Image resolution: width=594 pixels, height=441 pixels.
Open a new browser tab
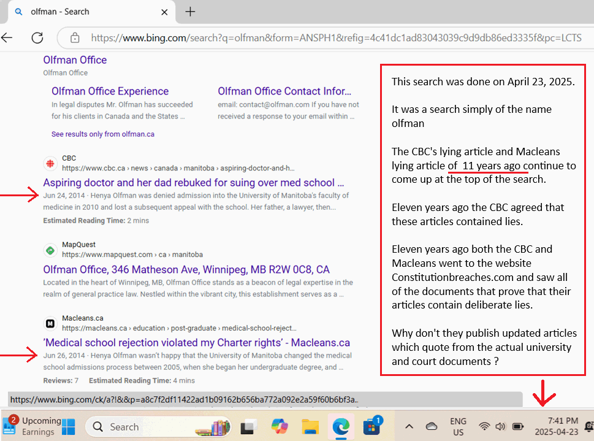pyautogui.click(x=190, y=12)
